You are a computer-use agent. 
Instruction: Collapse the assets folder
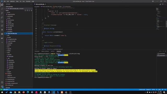[8, 12]
